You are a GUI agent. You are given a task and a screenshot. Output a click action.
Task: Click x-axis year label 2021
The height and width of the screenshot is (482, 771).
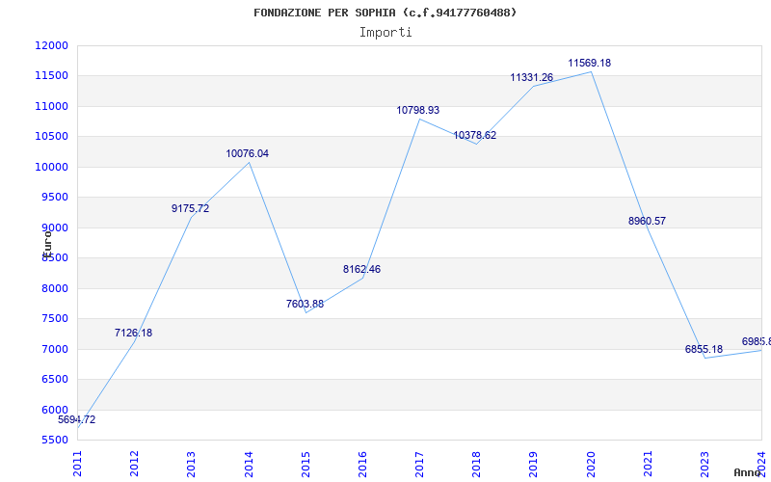pos(648,464)
